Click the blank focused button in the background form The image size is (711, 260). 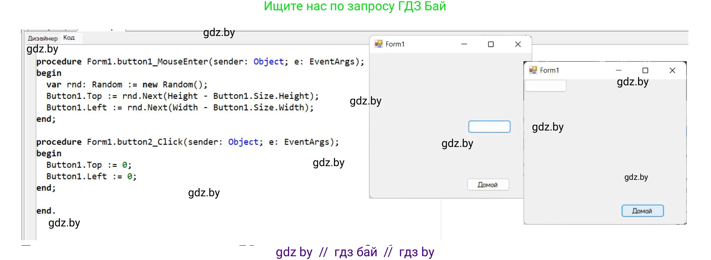[489, 126]
